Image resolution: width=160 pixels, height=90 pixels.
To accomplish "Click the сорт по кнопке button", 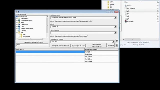I will pos(96,46).
